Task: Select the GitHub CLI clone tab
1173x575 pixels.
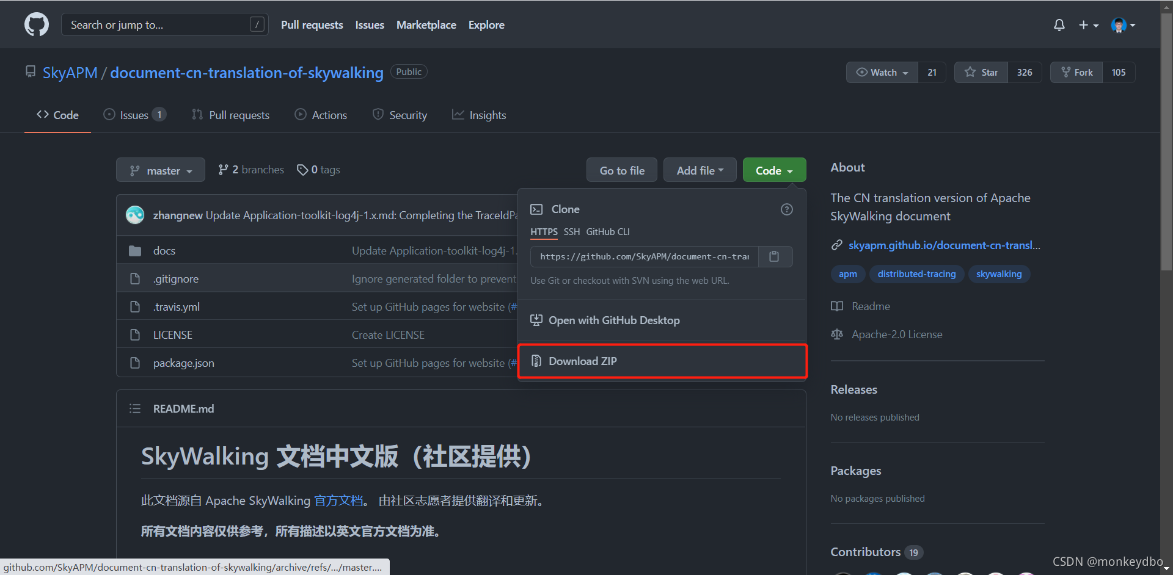Action: point(608,232)
